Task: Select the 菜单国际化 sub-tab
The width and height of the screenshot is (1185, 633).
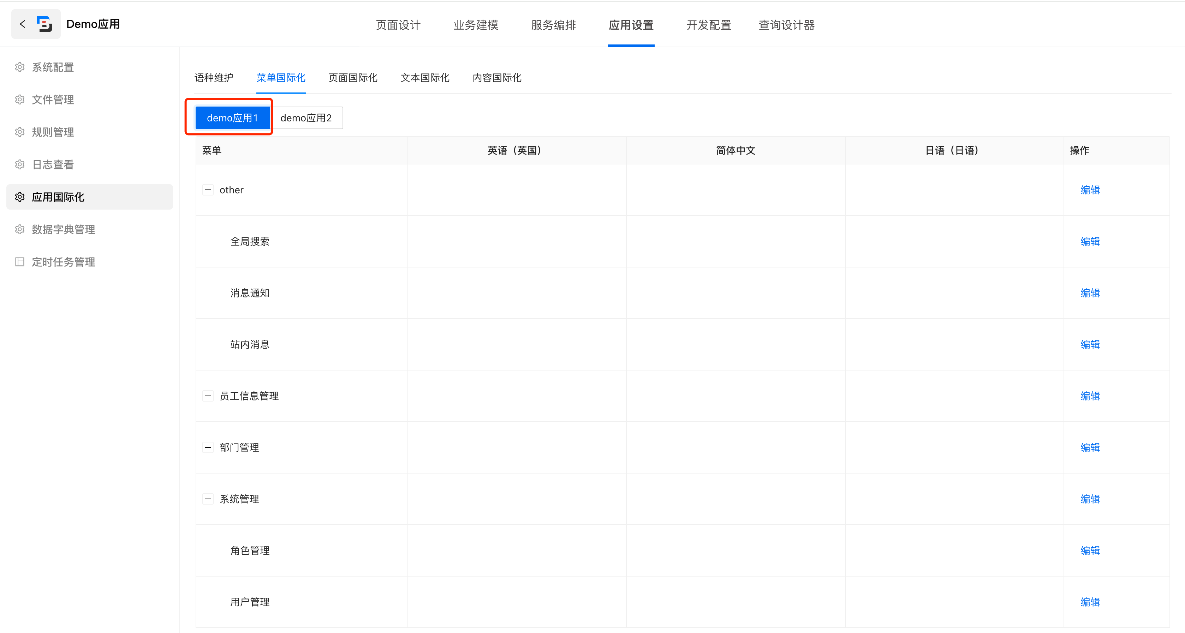Action: click(281, 78)
